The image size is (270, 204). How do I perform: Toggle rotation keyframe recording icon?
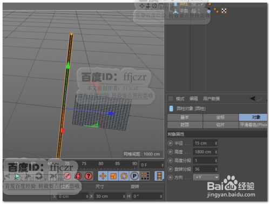click(x=124, y=176)
